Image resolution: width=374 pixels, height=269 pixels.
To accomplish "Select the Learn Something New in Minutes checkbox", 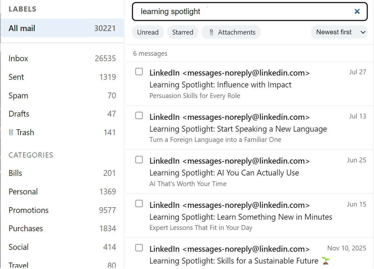I will coord(139,204).
